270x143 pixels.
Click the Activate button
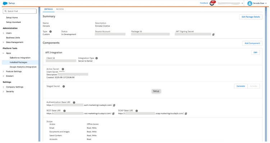[x=253, y=86]
